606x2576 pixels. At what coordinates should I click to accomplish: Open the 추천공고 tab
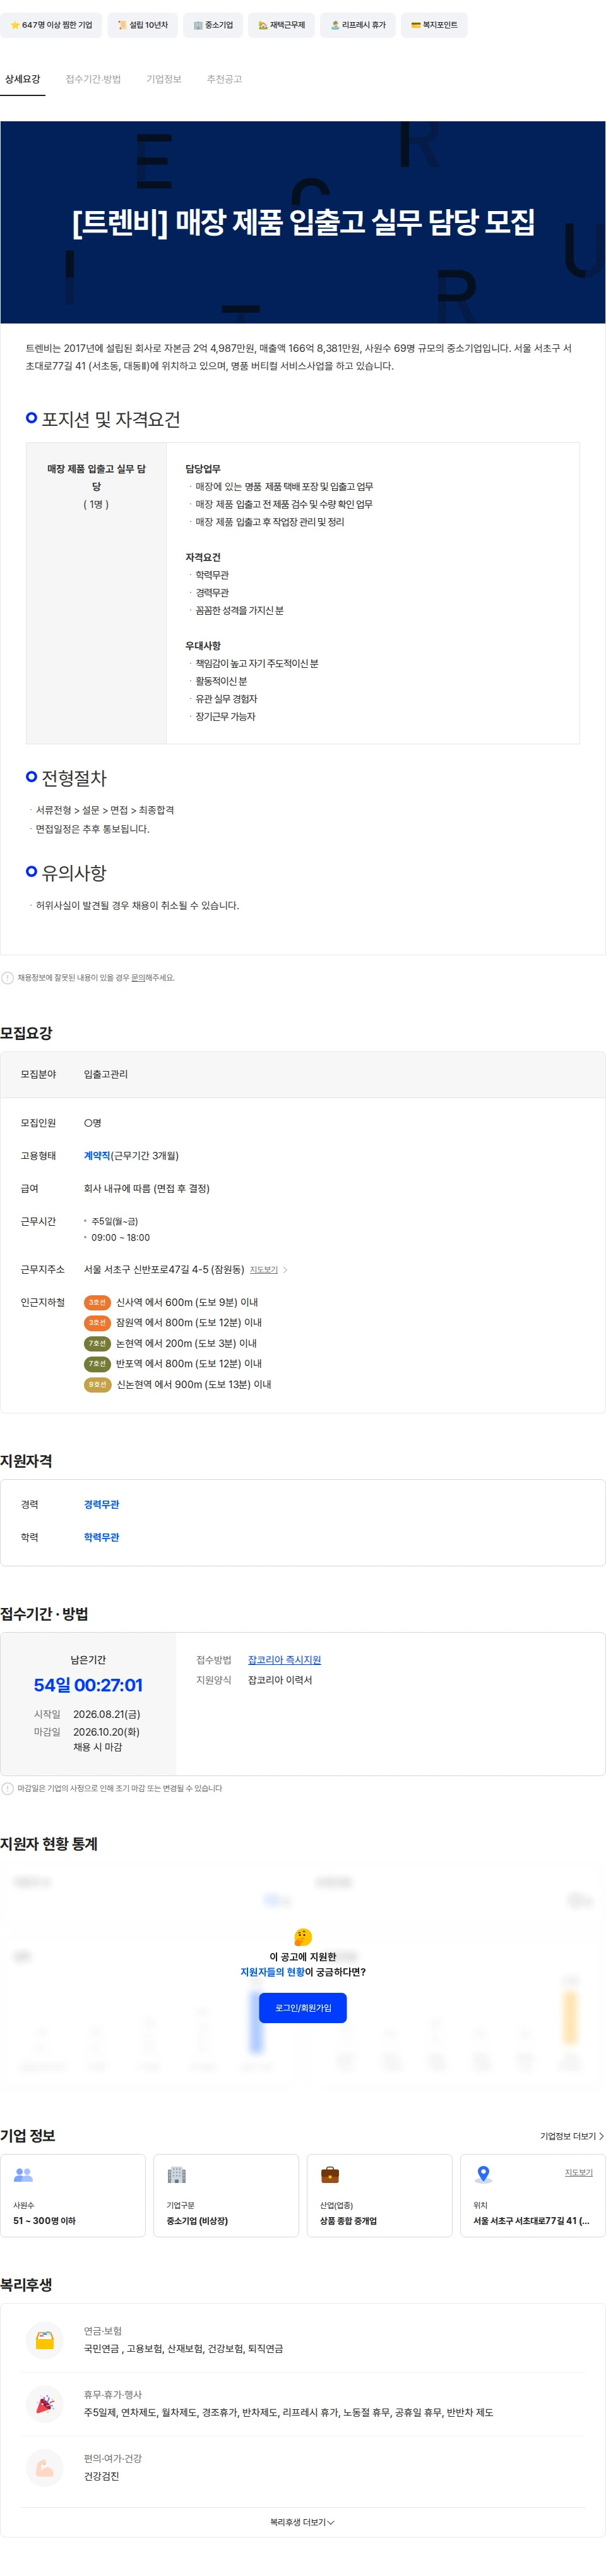point(225,79)
